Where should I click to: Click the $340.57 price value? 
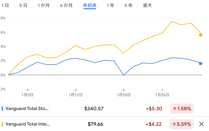tap(94, 109)
